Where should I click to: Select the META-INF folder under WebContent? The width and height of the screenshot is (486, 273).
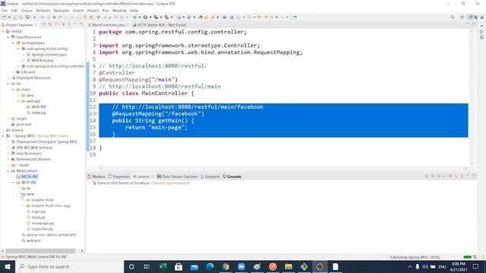pos(30,177)
